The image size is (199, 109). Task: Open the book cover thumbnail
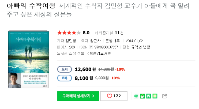point(28,59)
